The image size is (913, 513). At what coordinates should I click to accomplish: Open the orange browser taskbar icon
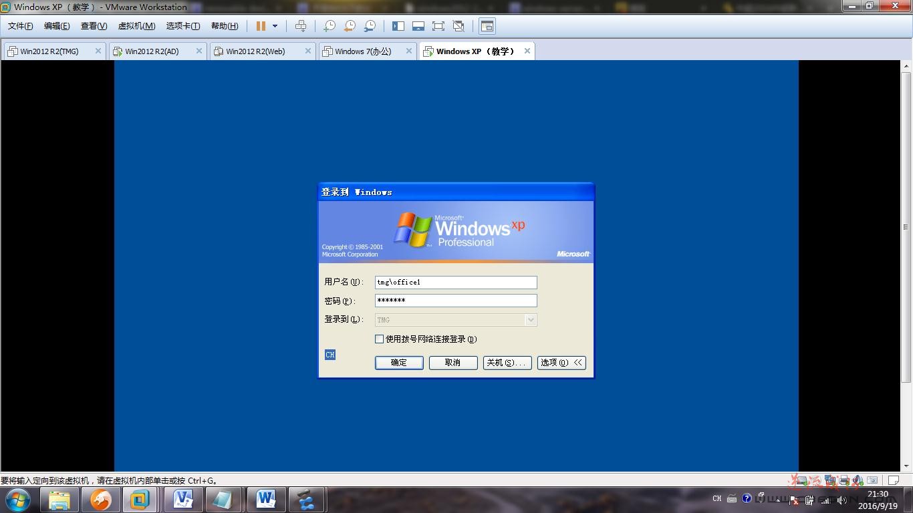click(x=101, y=500)
